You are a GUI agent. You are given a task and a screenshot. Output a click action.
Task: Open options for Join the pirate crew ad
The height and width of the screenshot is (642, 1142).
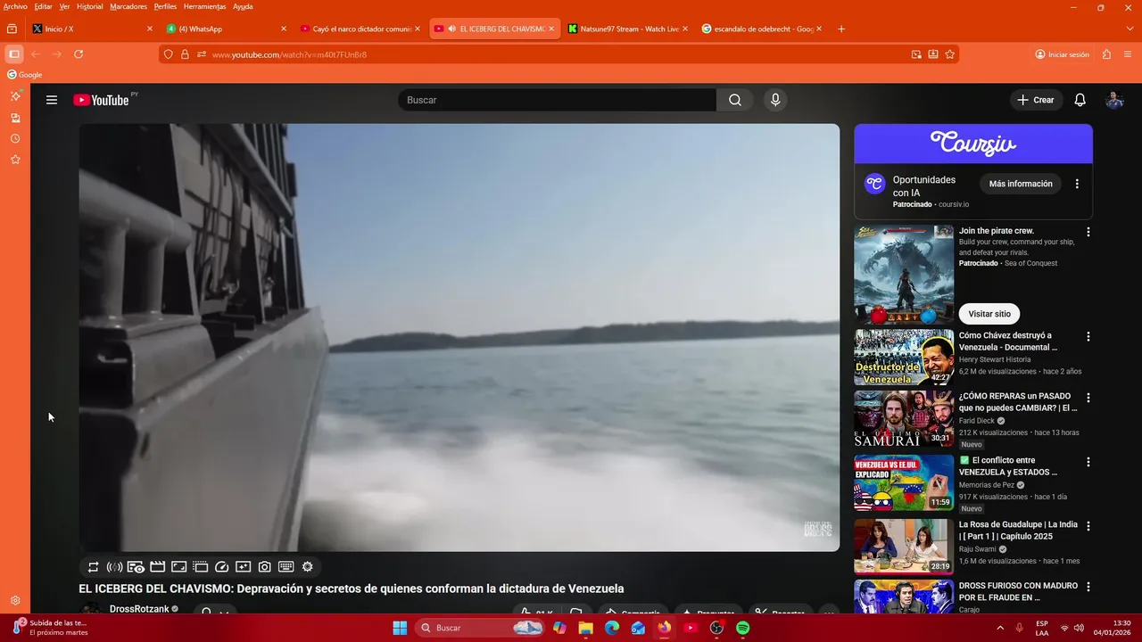pyautogui.click(x=1088, y=232)
